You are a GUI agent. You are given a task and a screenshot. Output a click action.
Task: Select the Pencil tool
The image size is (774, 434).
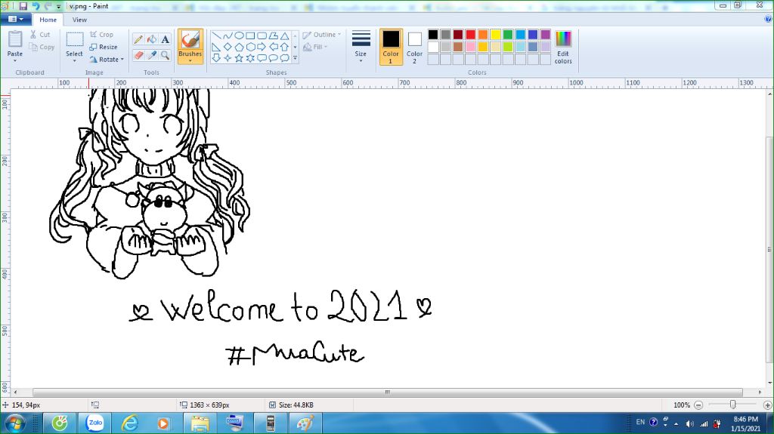point(138,39)
